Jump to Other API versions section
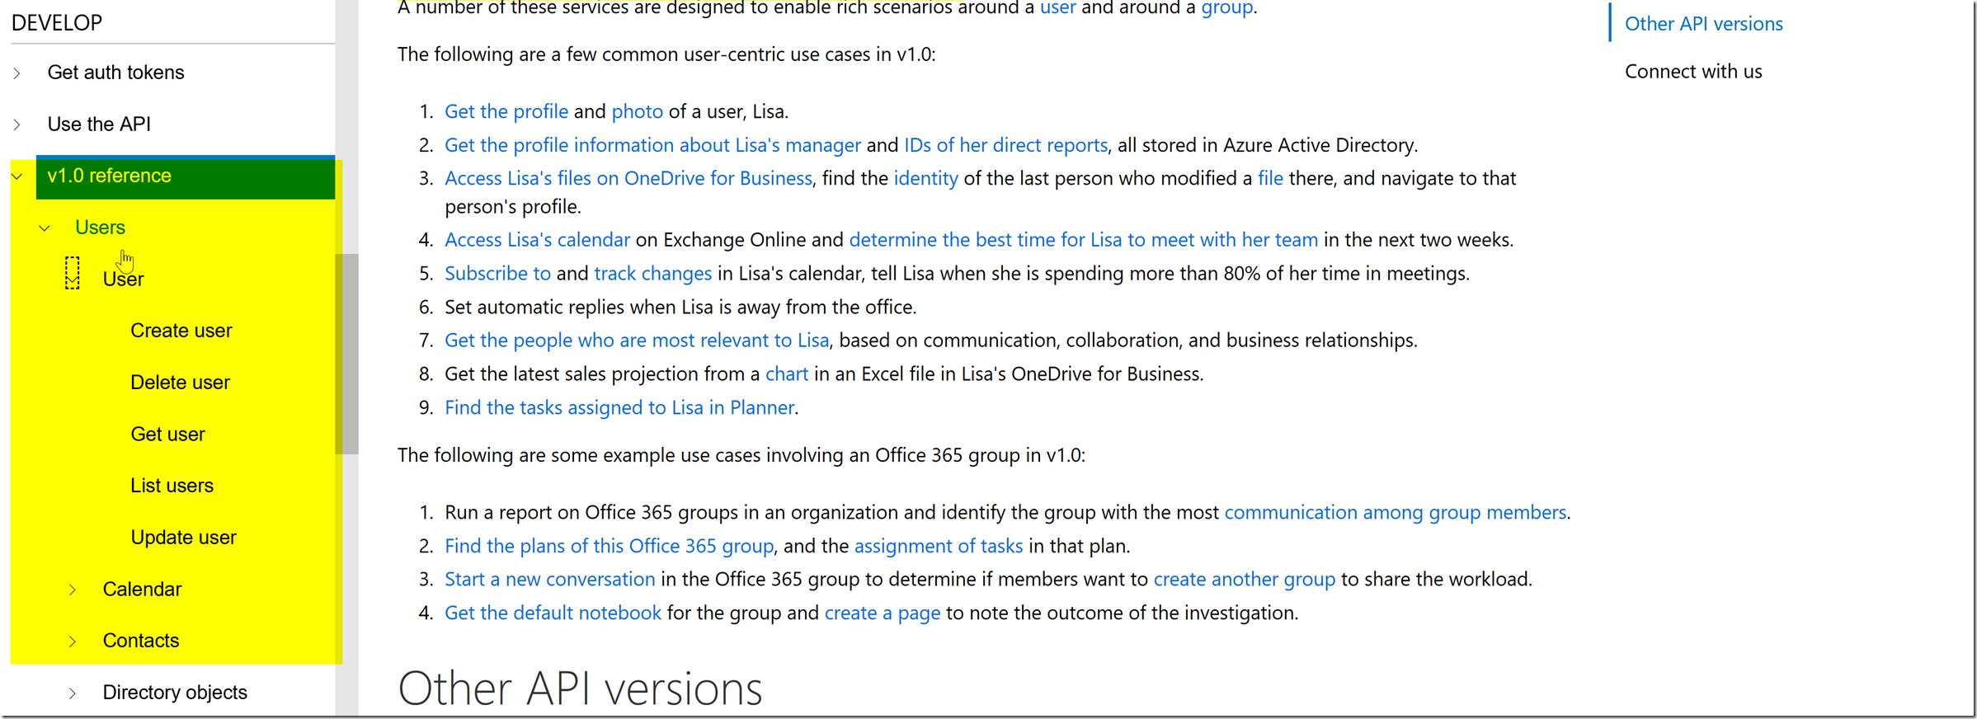 tap(1703, 24)
